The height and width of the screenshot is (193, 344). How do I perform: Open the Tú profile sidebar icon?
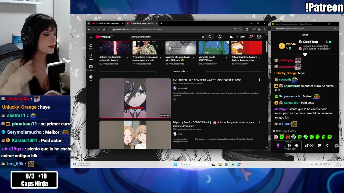click(x=91, y=78)
